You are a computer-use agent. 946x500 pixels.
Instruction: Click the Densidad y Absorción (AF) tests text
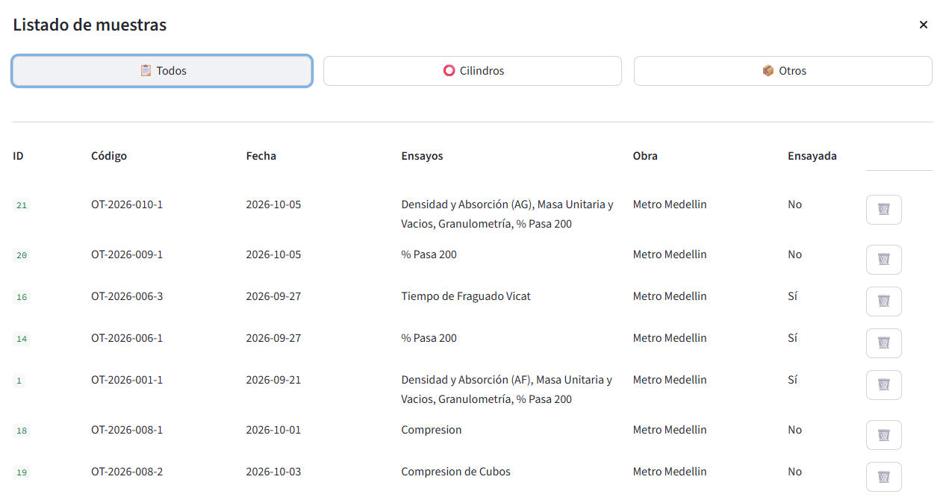[x=506, y=390]
